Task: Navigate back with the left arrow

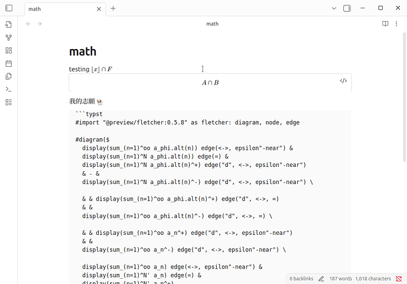Action: click(x=28, y=24)
